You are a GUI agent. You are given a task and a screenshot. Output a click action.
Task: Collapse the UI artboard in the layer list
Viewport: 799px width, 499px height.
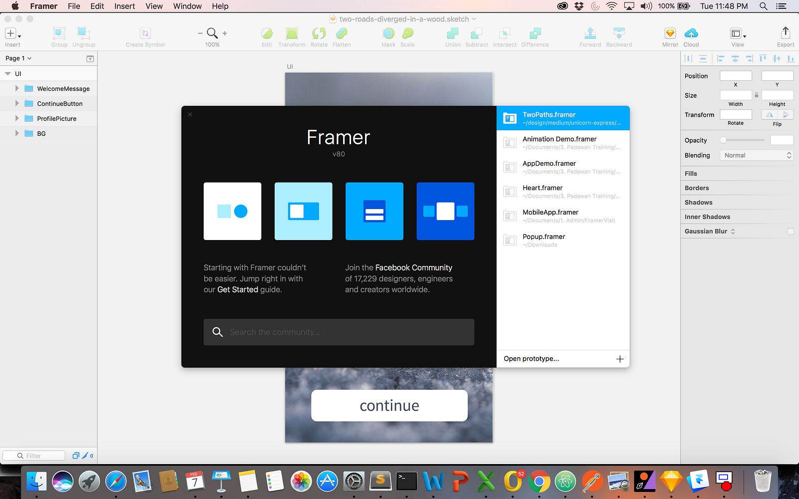point(7,73)
